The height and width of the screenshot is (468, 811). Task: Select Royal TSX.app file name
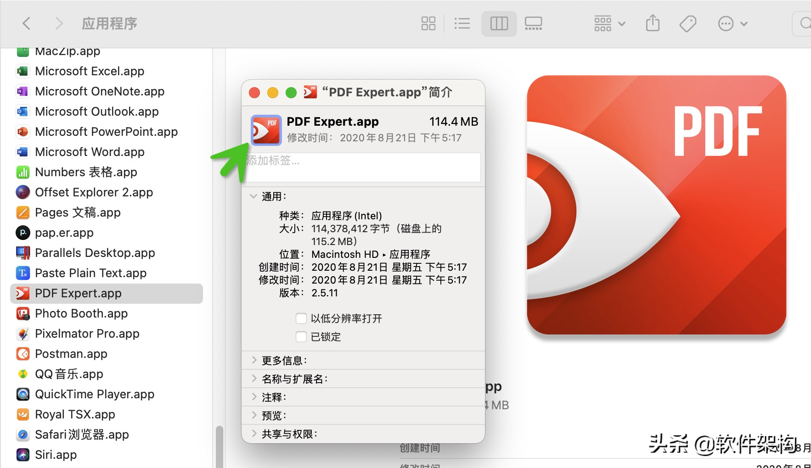(75, 414)
